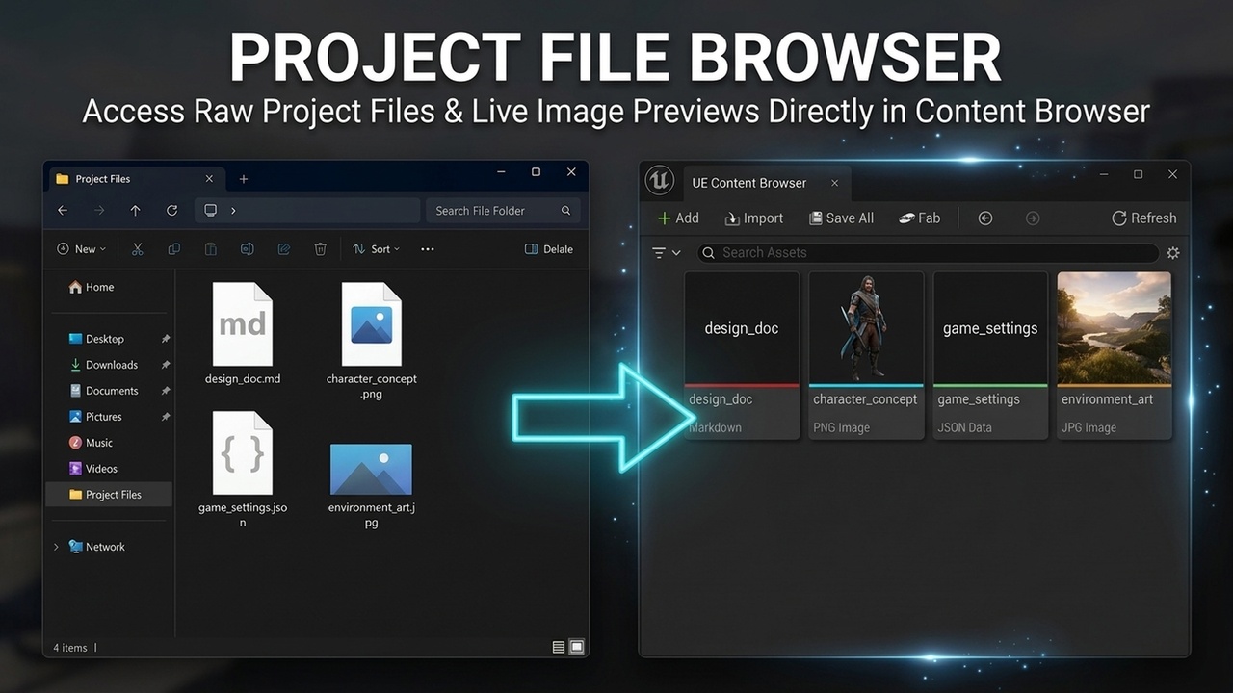Expand the address bar path chevron
This screenshot has height=693, width=1233.
pos(233,211)
